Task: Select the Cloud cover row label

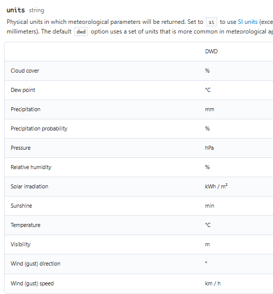Action: click(x=25, y=71)
